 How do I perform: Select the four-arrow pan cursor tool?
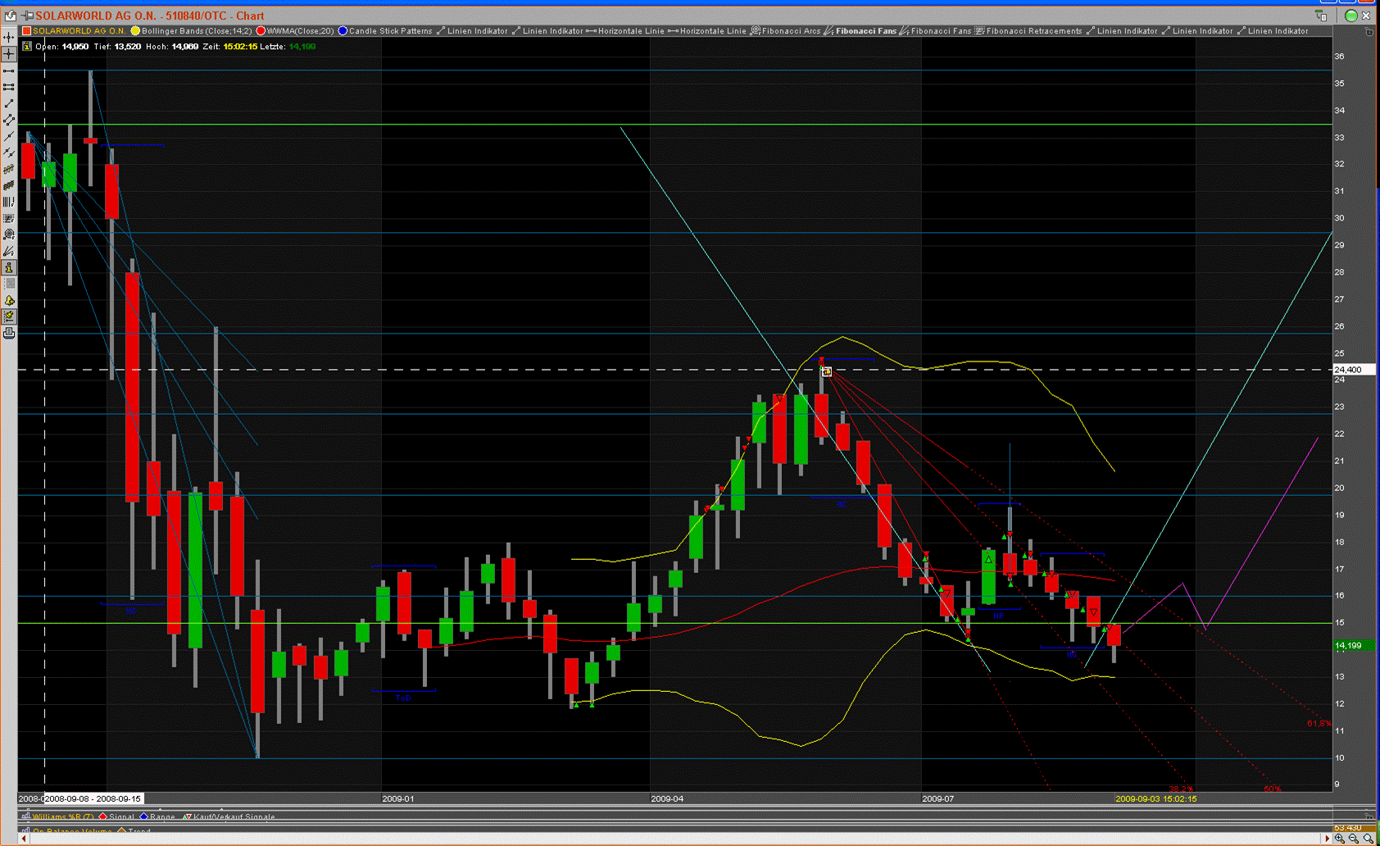(9, 37)
